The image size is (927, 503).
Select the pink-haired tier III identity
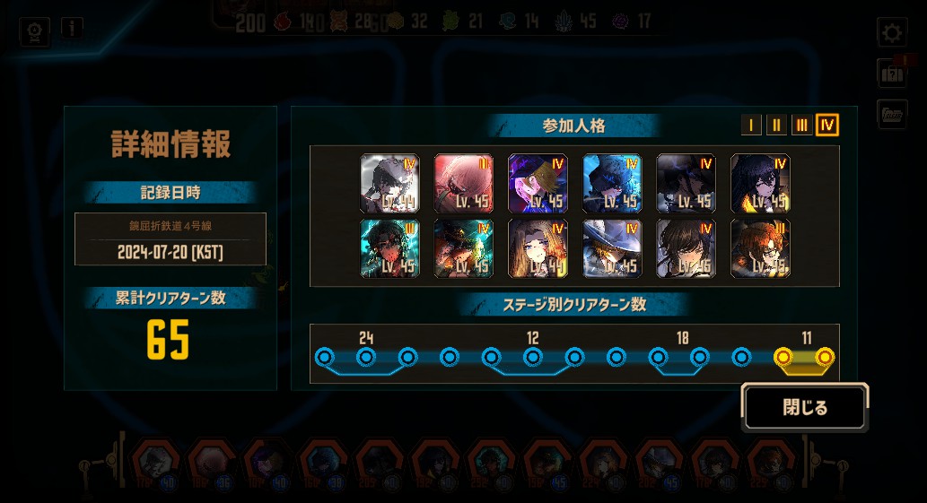coord(463,184)
